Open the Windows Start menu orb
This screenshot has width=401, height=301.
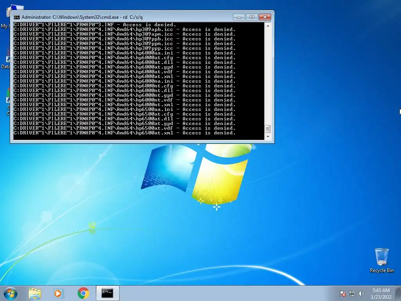(11, 293)
